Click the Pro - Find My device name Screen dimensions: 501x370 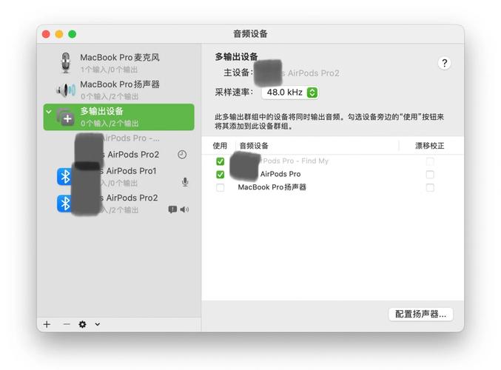pos(295,161)
